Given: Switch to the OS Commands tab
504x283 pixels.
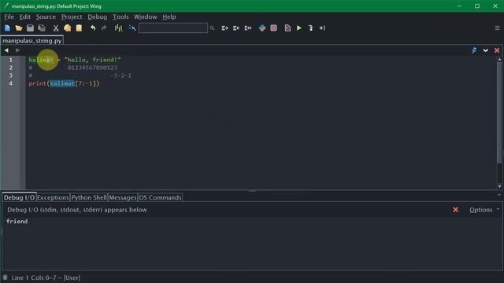Looking at the screenshot, I should [x=160, y=197].
